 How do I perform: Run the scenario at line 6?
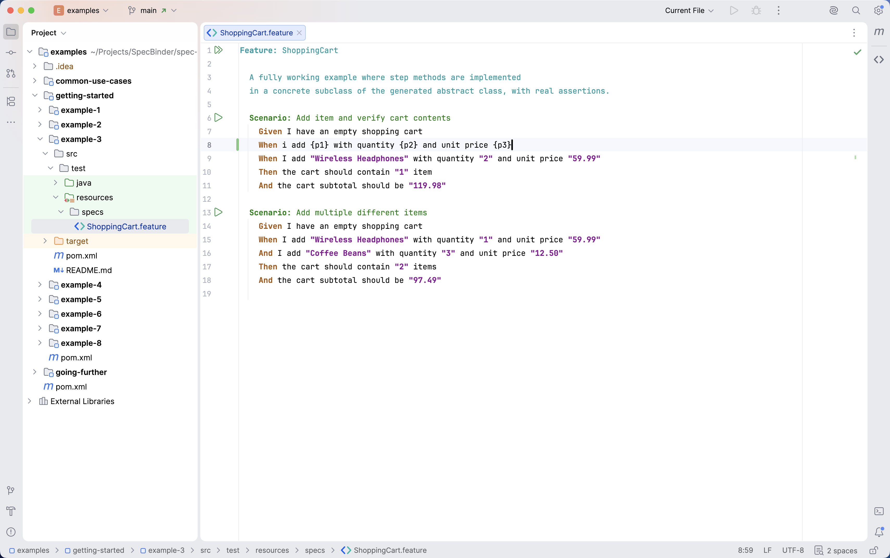(219, 118)
